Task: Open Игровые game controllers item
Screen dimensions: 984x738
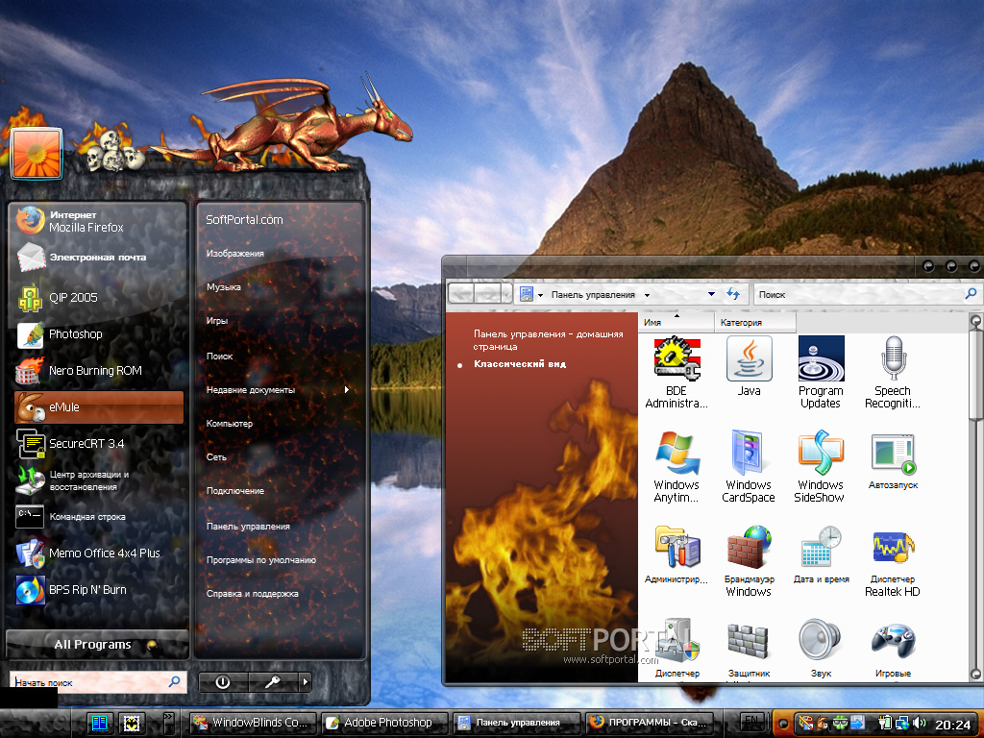Action: point(893,649)
